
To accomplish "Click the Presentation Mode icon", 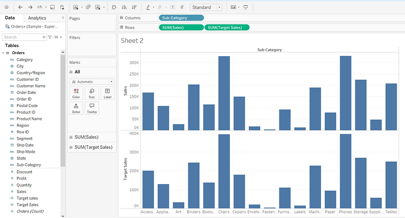I will (245, 7).
